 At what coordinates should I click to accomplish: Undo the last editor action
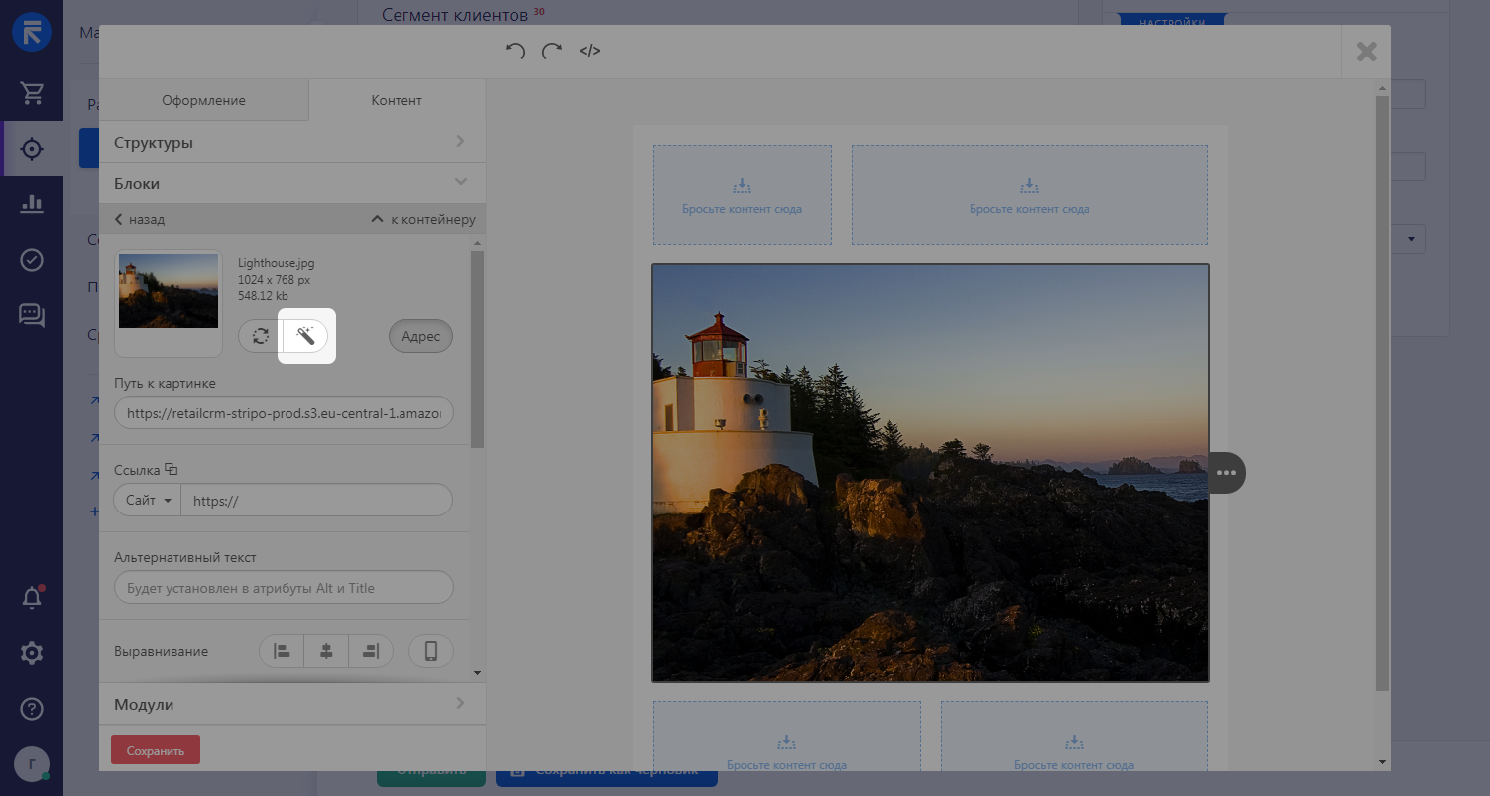point(515,51)
